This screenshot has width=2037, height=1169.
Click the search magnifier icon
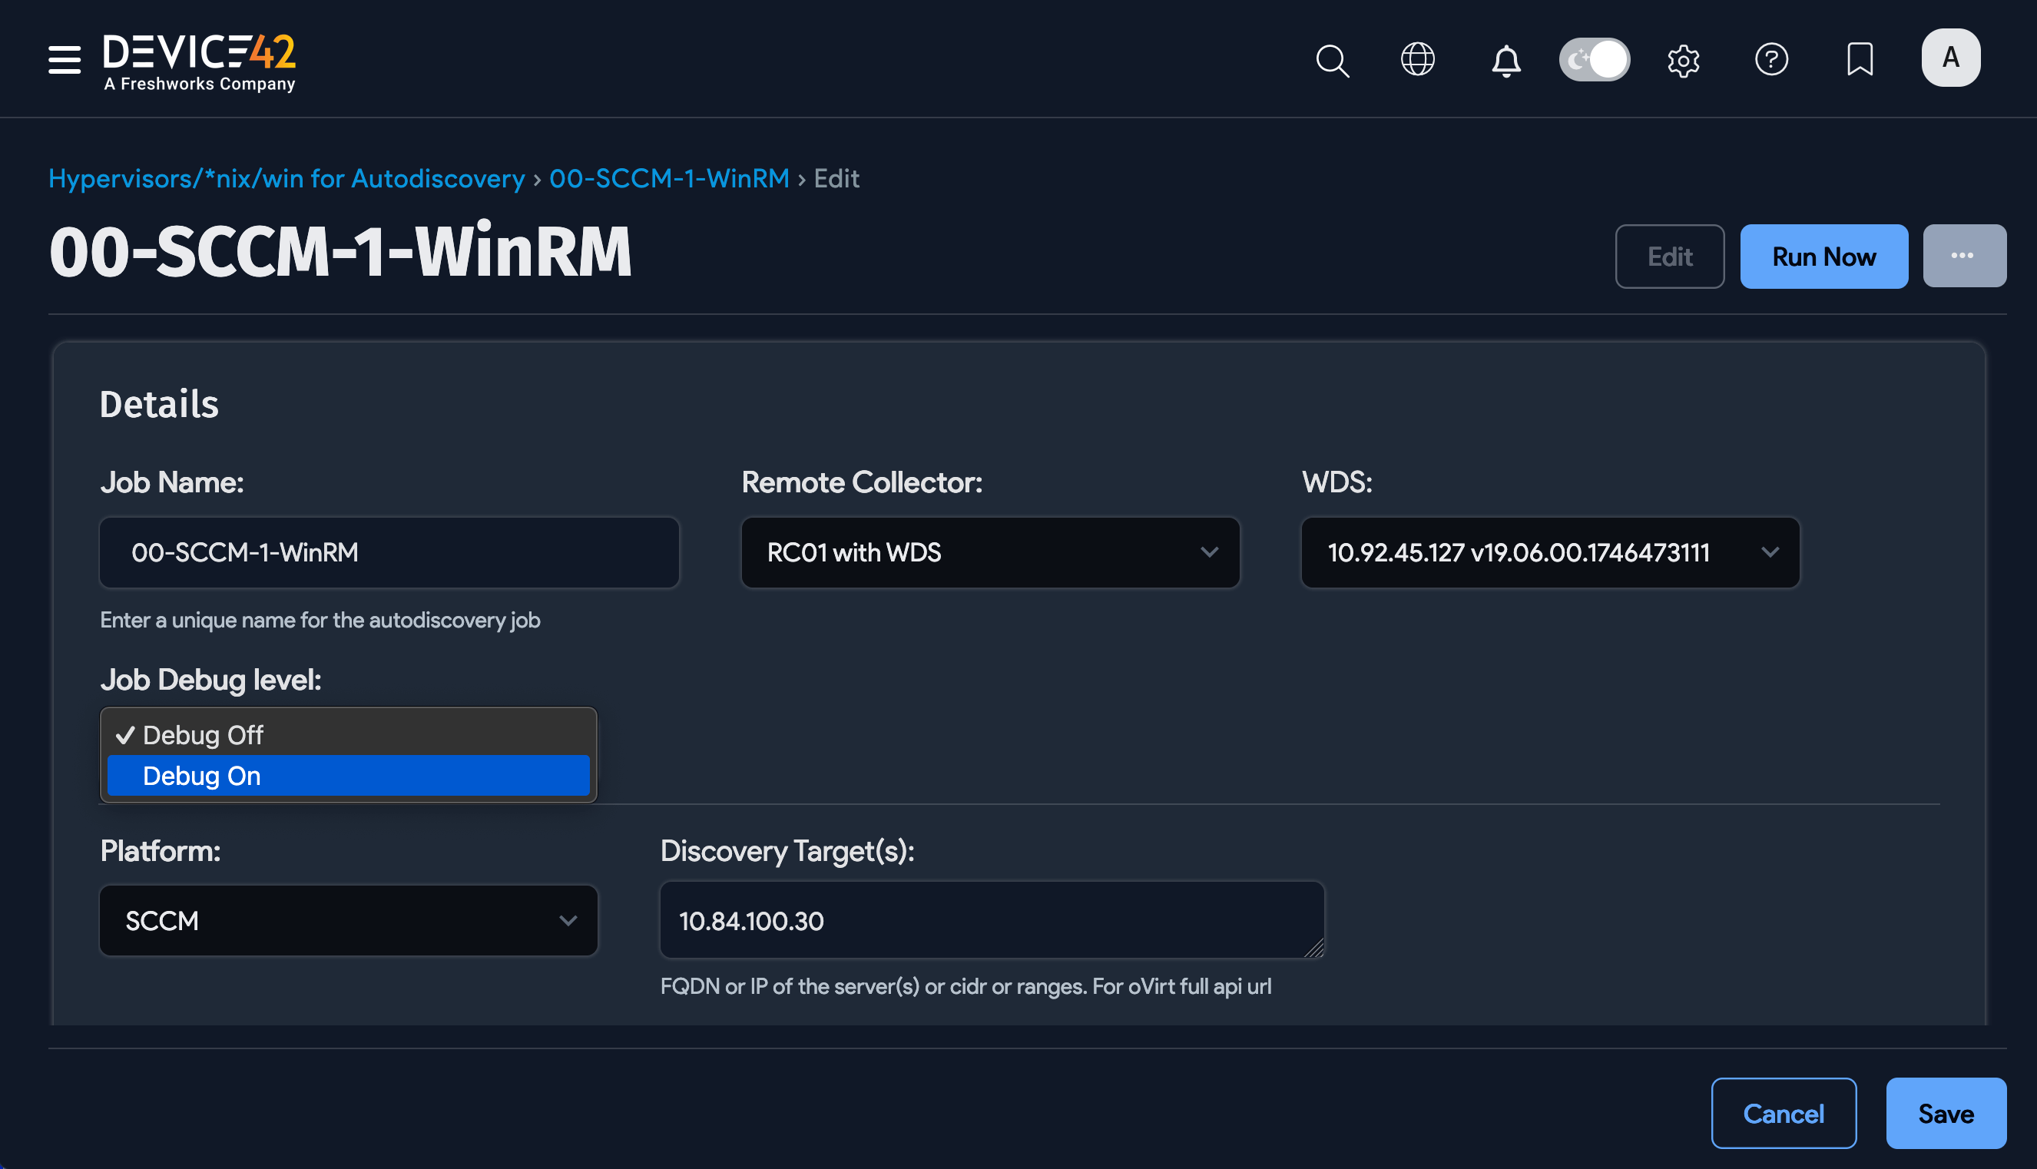1332,59
